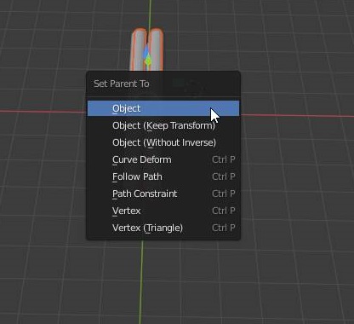Select Object (Without Inverse) option
354x324 pixels.
coord(163,142)
